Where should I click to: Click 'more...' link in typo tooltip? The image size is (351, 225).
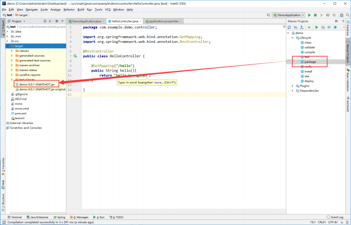point(159,82)
